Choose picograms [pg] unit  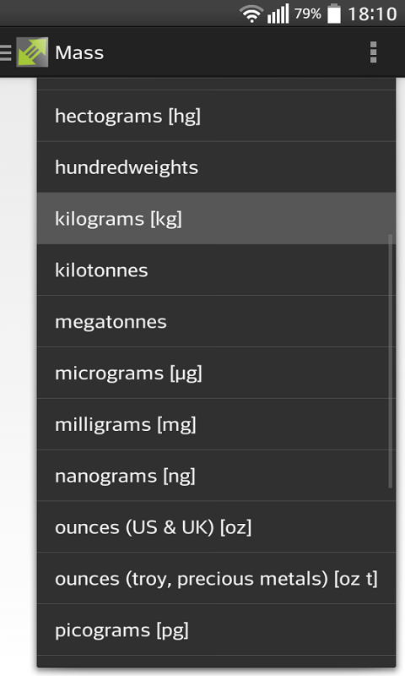click(216, 630)
